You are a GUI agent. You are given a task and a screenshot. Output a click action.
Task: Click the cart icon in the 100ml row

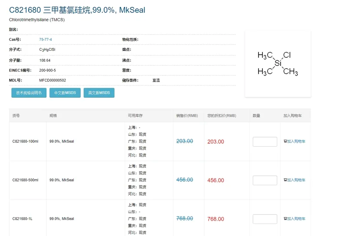tap(285, 141)
